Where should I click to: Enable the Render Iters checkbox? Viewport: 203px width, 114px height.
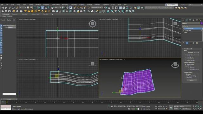(186, 55)
